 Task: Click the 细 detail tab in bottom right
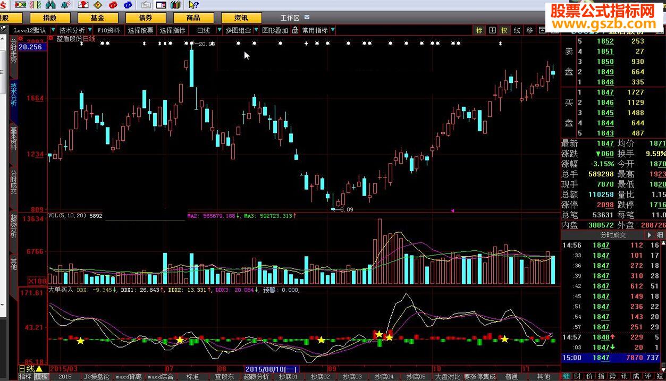[x=567, y=376]
